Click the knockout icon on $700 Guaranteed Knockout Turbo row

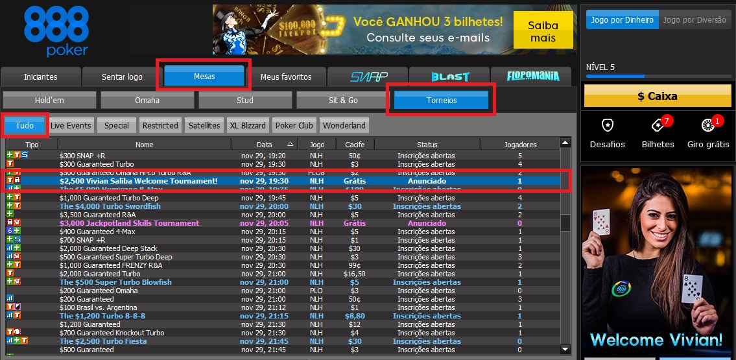[x=18, y=333]
